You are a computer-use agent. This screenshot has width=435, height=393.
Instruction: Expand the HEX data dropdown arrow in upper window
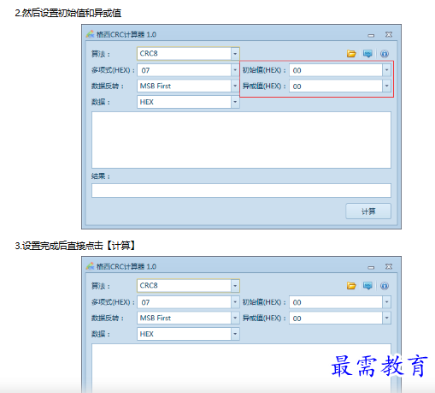pyautogui.click(x=235, y=102)
